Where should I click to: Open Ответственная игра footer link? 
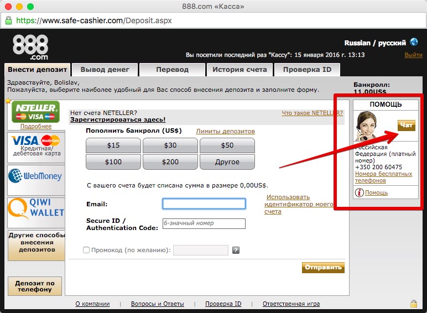291,304
